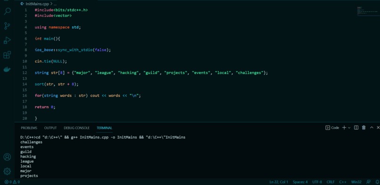
Task: Add a new terminal with plus icon
Action: click(344, 127)
